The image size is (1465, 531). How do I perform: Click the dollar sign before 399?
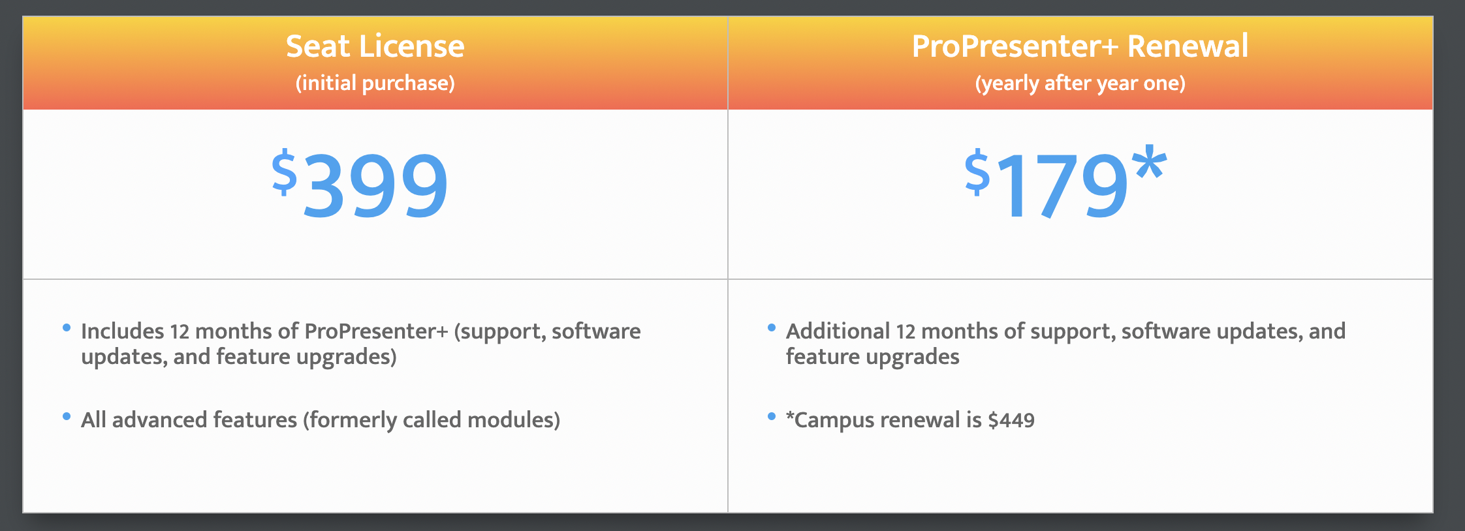pyautogui.click(x=285, y=172)
